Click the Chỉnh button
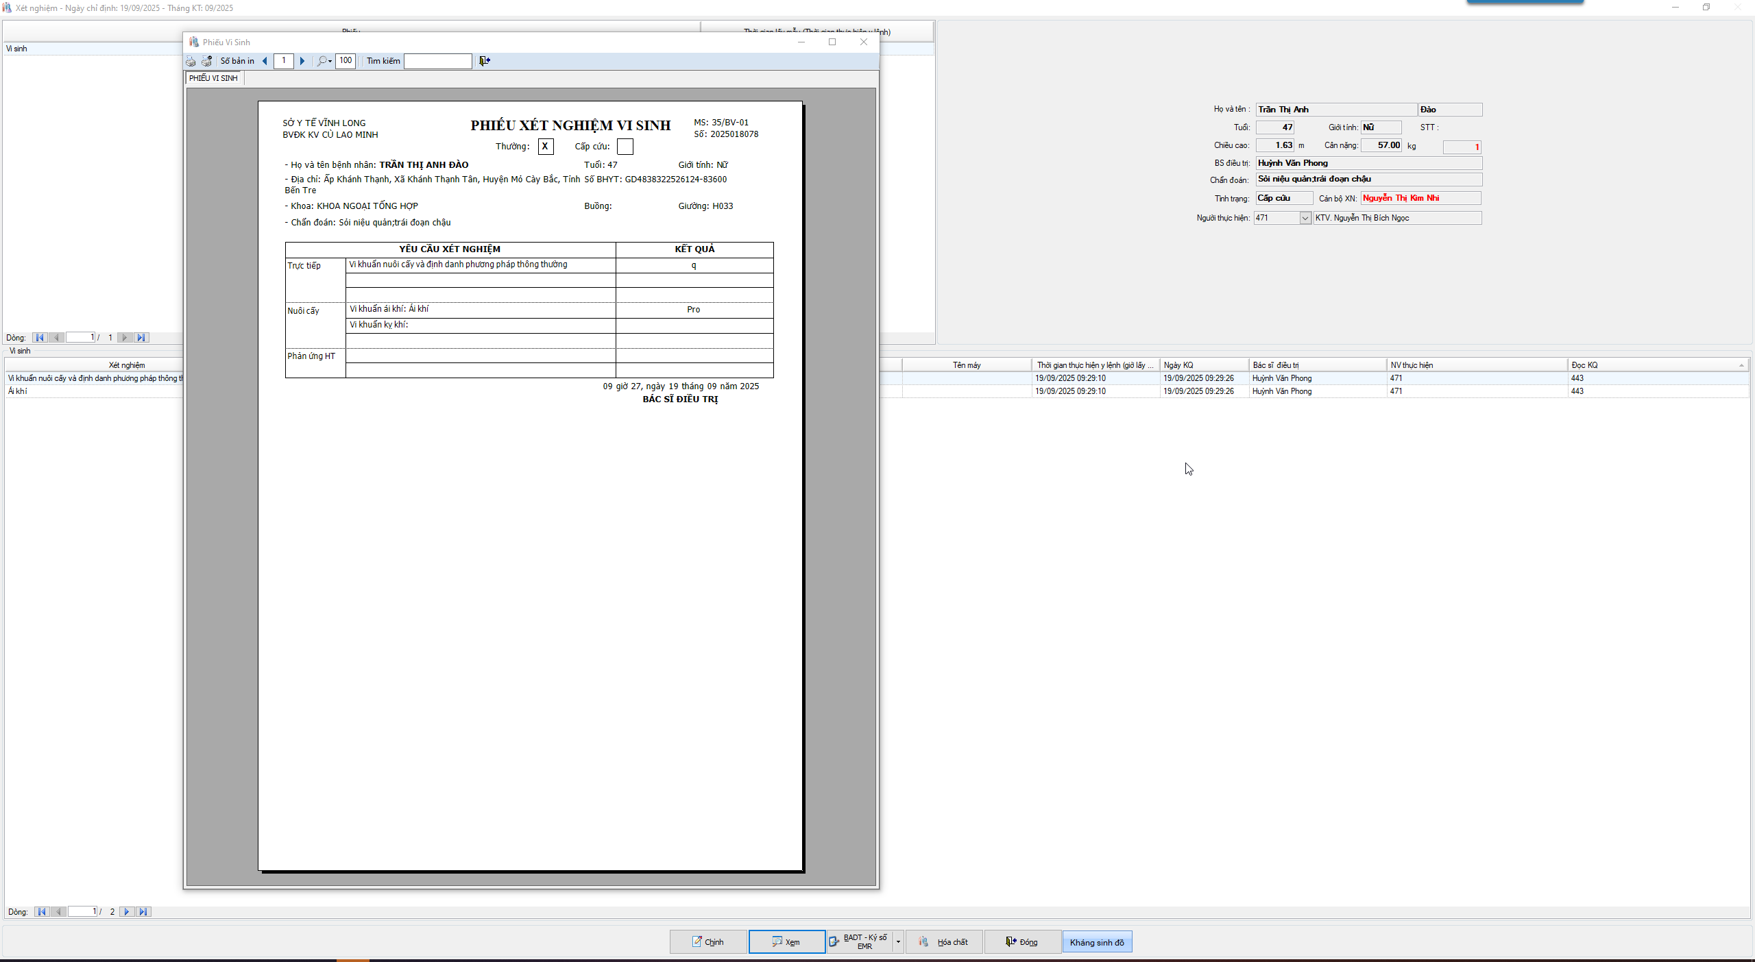1755x962 pixels. click(707, 942)
